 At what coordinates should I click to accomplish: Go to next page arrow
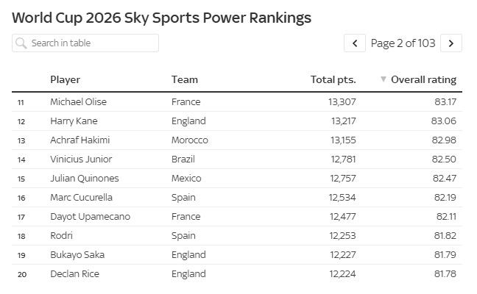pos(451,43)
